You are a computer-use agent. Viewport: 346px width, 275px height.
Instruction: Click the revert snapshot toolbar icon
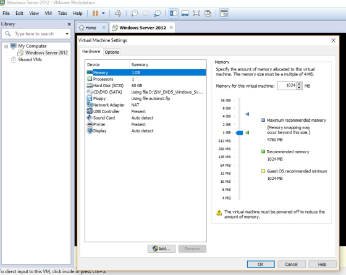[146, 14]
